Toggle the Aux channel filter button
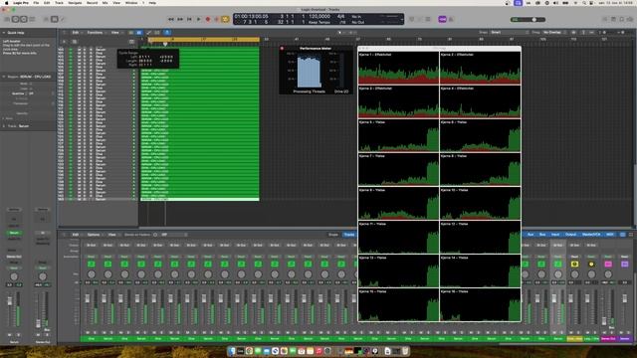637x358 pixels. coord(531,235)
